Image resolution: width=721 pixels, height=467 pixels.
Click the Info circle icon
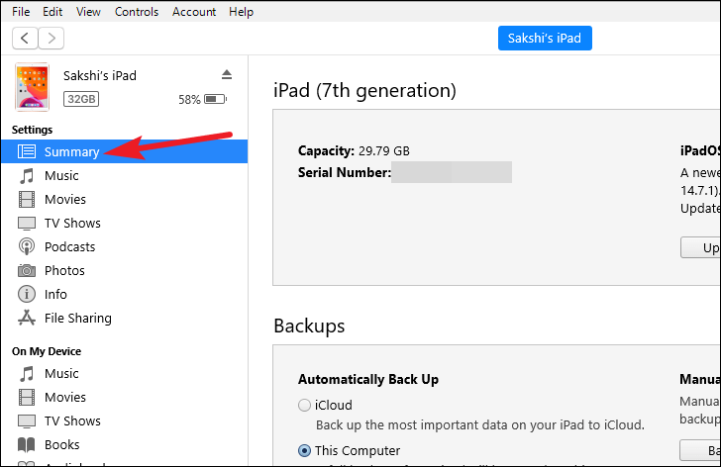pyautogui.click(x=26, y=294)
